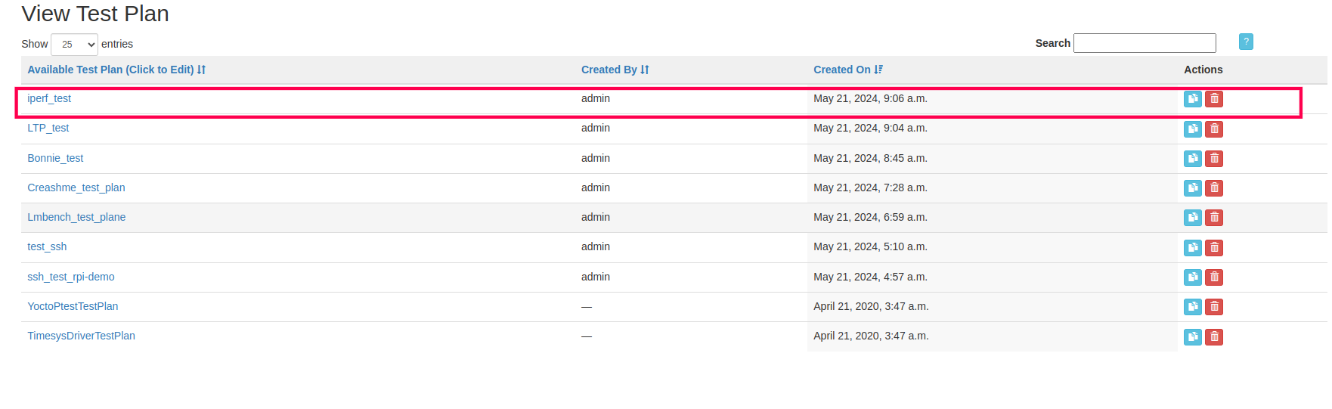Clone the LTP_test test plan
Image resolution: width=1332 pixels, height=409 pixels.
pos(1192,129)
